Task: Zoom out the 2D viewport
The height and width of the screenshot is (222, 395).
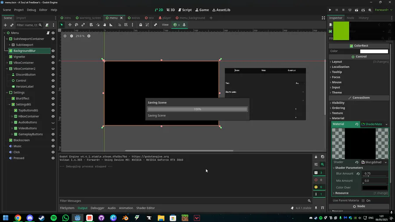Action: (72, 36)
